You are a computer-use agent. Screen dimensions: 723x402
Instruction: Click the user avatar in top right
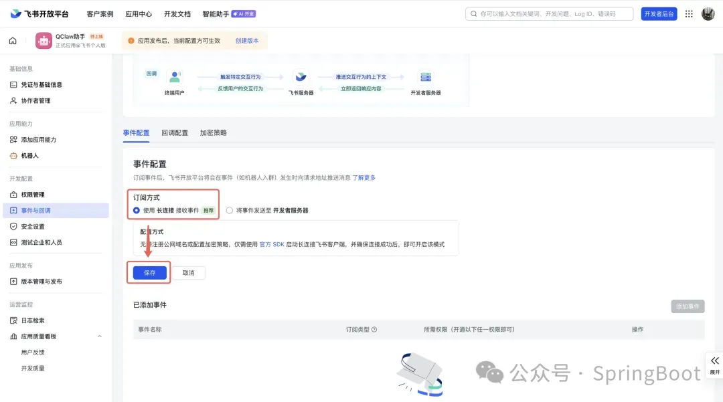(708, 14)
